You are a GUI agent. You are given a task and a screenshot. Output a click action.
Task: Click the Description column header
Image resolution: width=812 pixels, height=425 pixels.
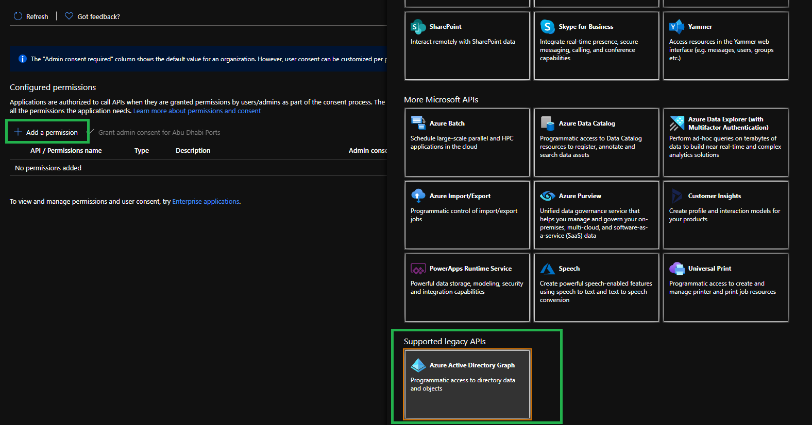(x=193, y=150)
